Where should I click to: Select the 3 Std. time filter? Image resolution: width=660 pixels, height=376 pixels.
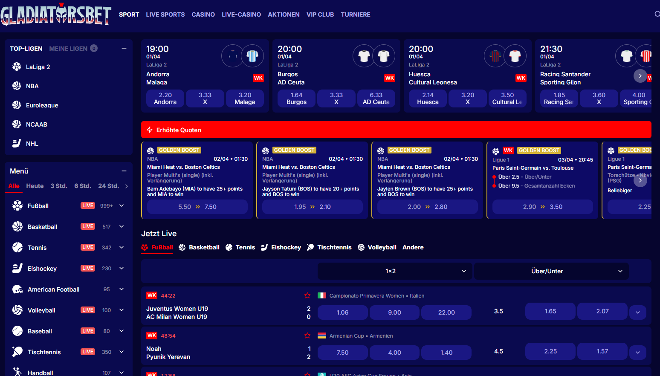coord(58,186)
